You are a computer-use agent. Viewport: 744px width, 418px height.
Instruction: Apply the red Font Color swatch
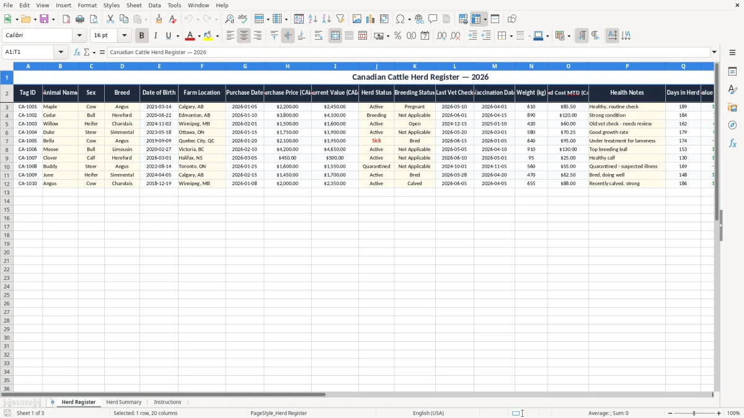190,36
